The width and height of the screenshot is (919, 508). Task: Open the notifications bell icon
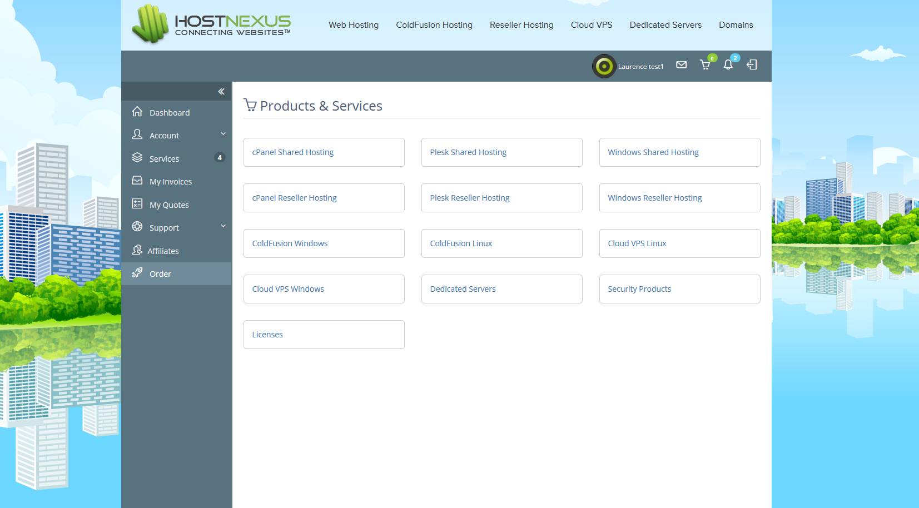coord(728,65)
